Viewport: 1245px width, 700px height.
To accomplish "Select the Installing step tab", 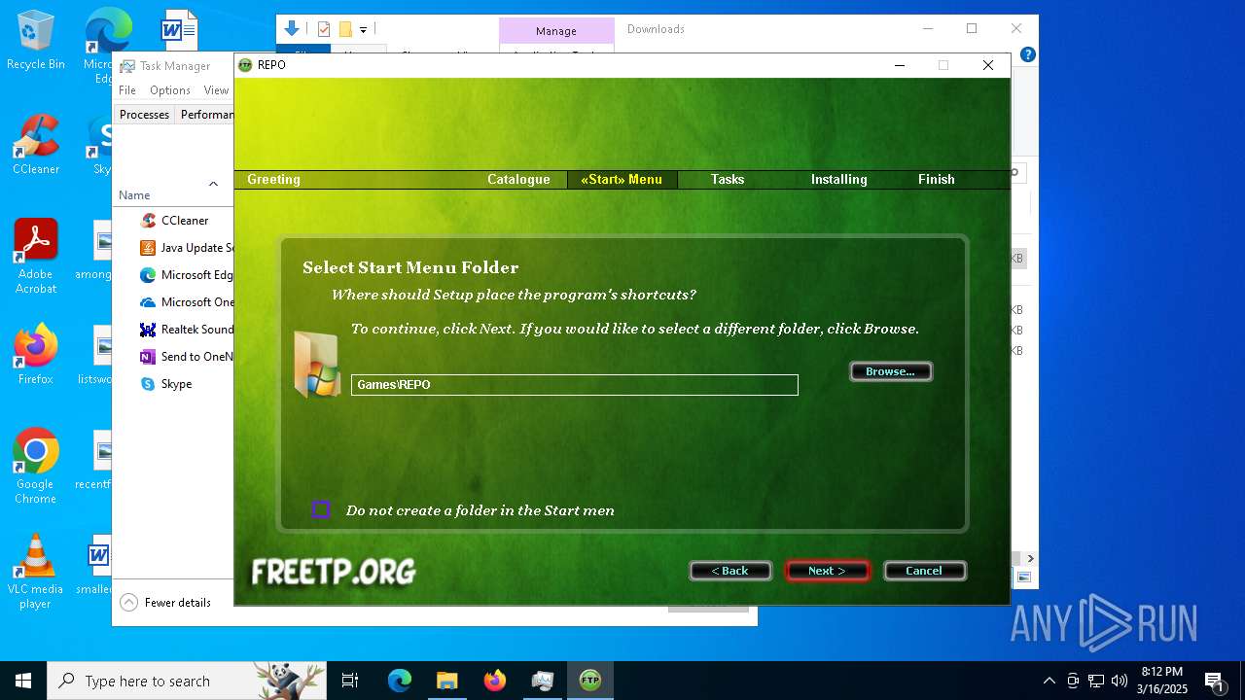I will 838,179.
